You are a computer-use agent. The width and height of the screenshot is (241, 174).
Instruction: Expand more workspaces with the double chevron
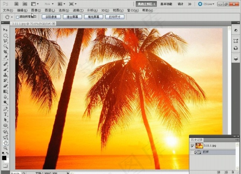point(190,4)
